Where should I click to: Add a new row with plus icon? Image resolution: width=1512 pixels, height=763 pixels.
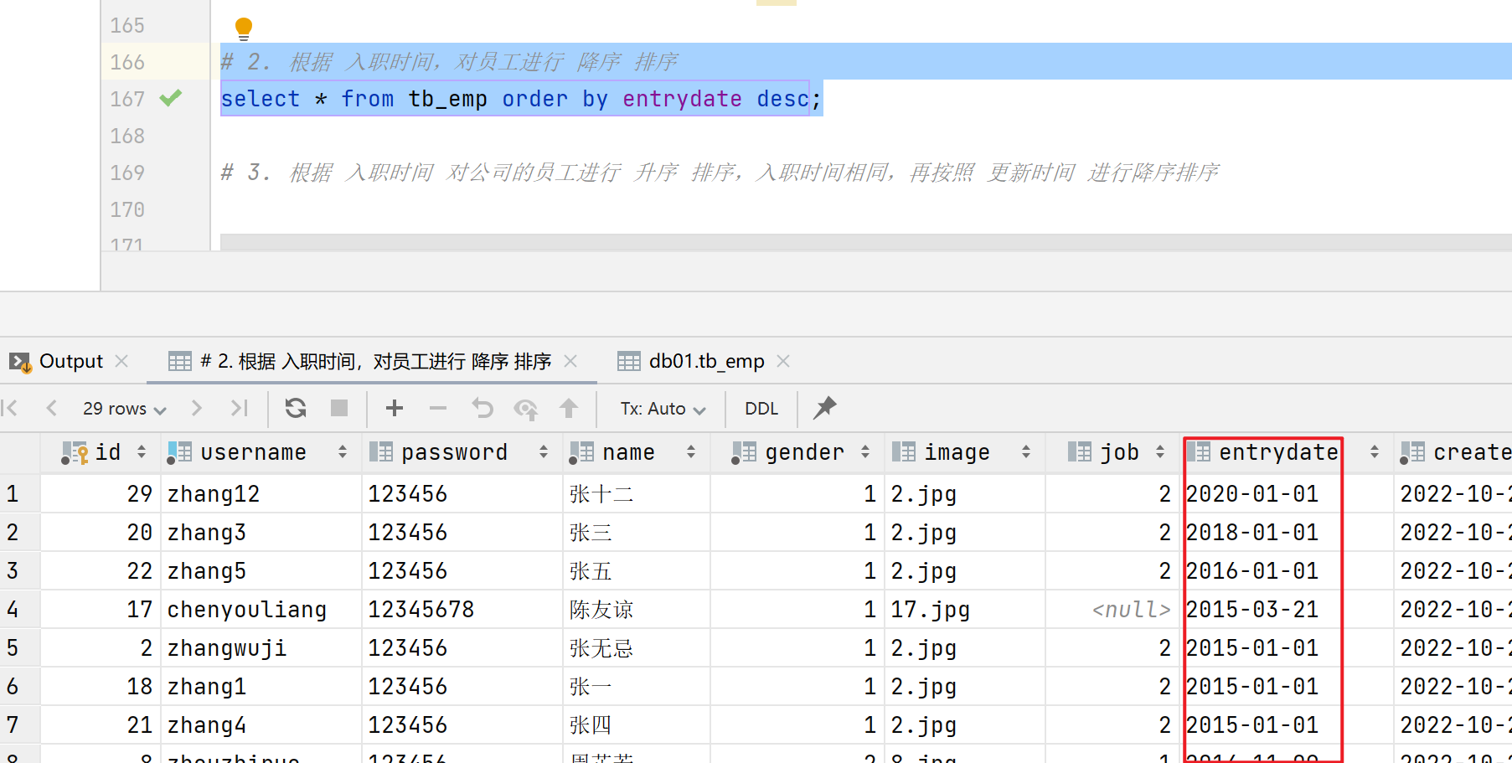point(395,408)
